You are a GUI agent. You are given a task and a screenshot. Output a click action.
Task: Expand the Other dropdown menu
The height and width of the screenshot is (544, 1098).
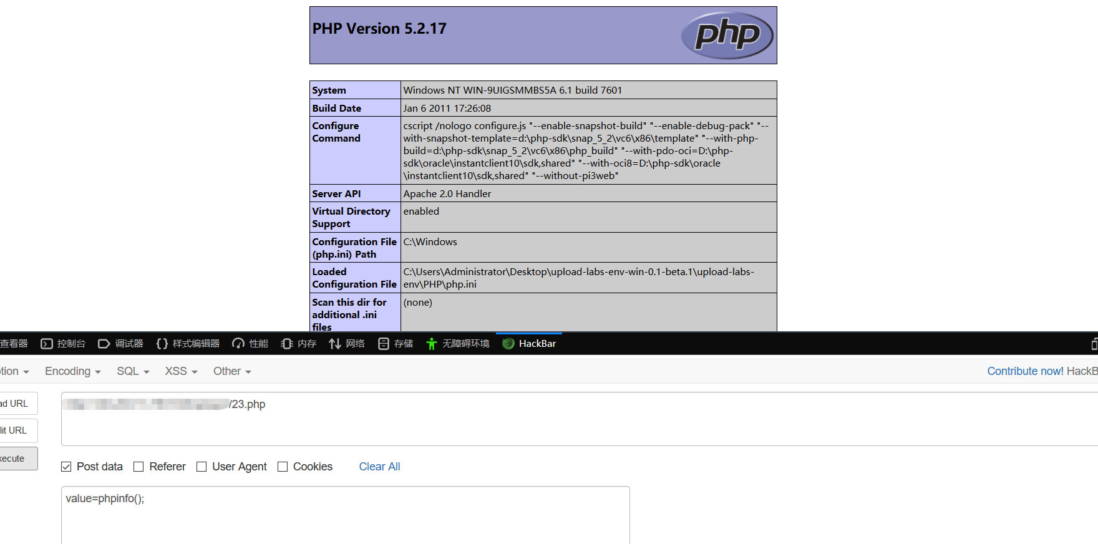(233, 371)
